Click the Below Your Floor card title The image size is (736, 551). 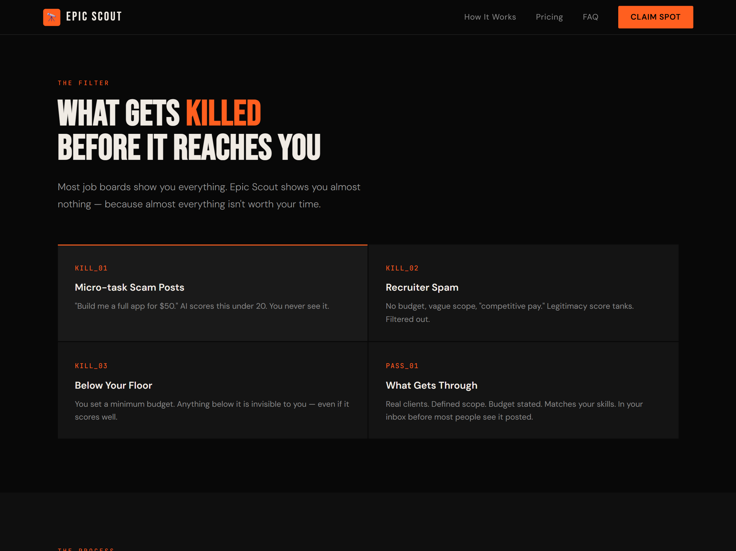pyautogui.click(x=113, y=385)
